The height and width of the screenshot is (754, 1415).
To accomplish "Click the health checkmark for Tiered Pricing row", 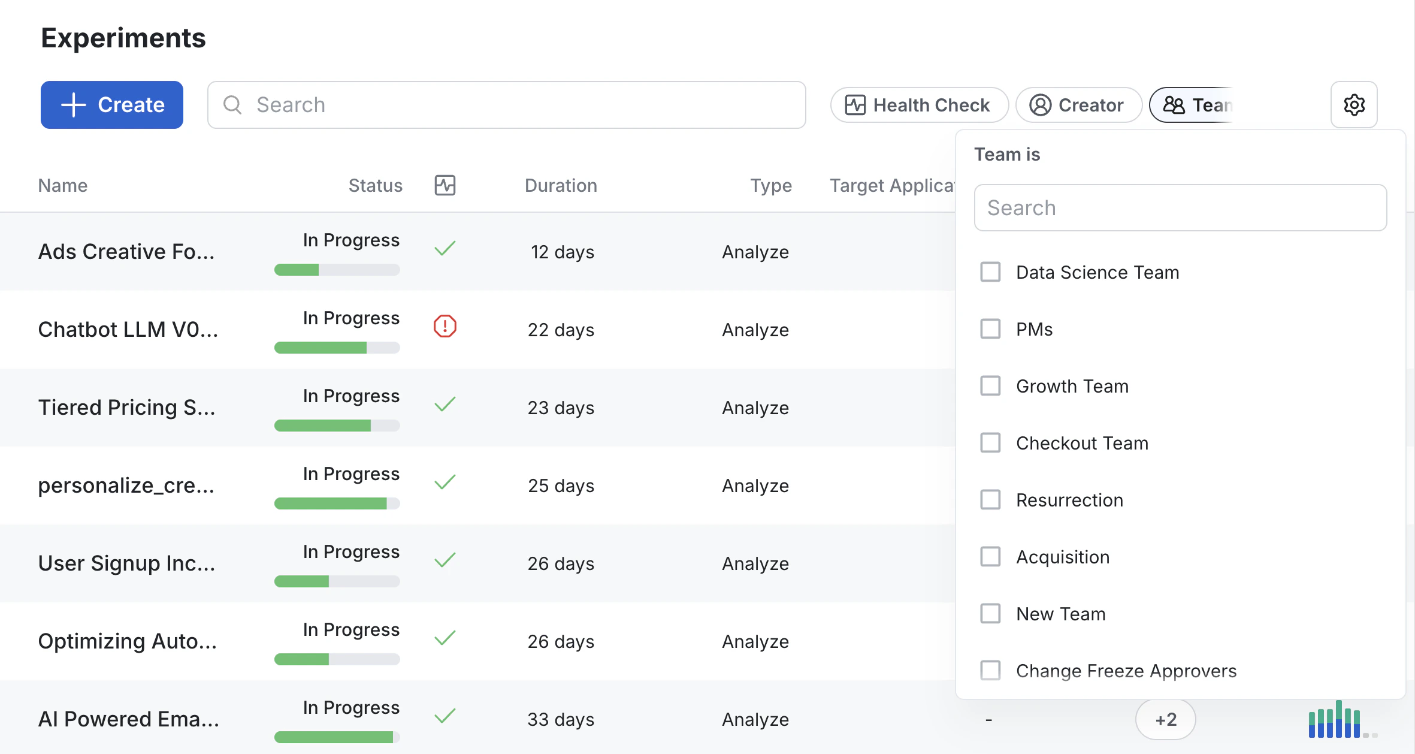I will (445, 405).
